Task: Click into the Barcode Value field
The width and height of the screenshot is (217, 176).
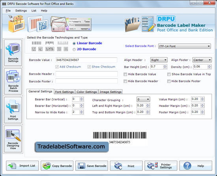Action: click(86, 60)
